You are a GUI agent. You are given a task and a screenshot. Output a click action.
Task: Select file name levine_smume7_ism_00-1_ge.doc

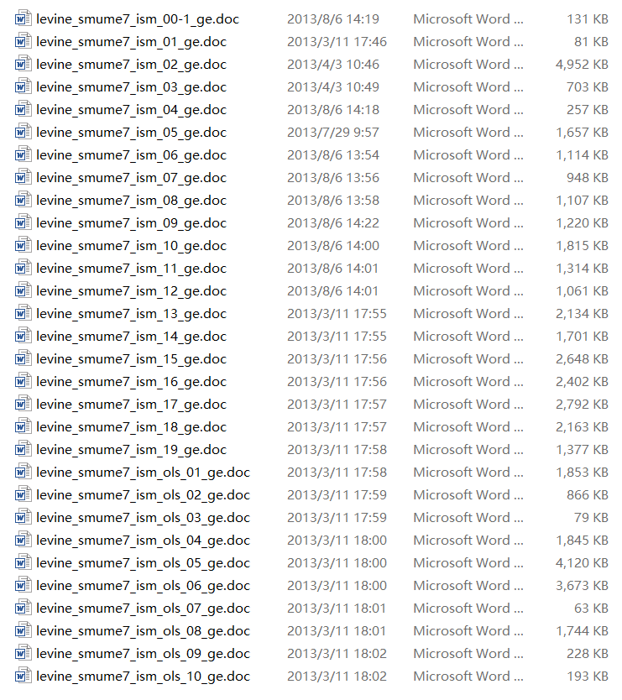click(138, 19)
